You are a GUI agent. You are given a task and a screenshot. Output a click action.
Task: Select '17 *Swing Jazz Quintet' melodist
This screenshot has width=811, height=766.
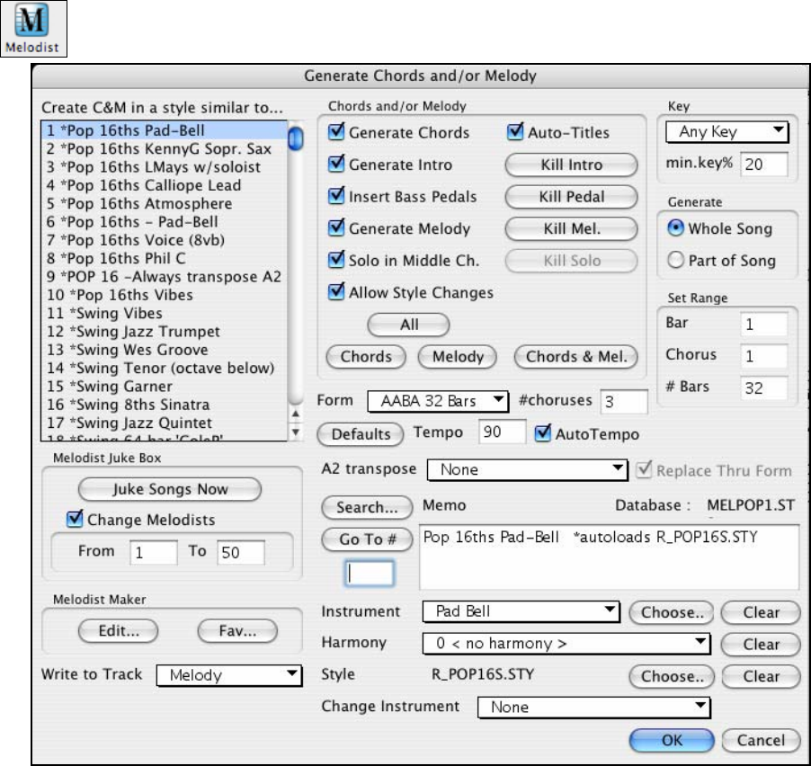click(x=164, y=423)
